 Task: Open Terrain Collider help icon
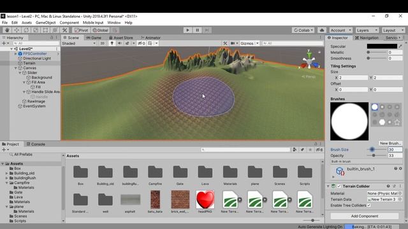click(x=388, y=186)
